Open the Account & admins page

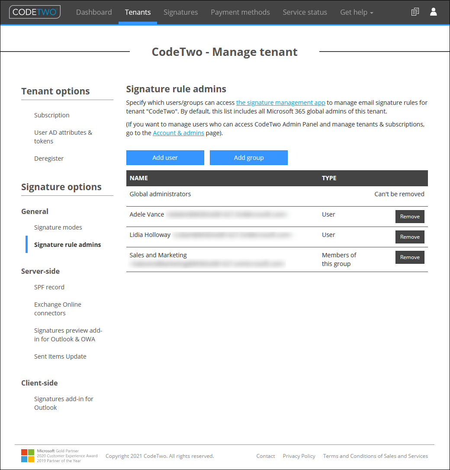178,133
